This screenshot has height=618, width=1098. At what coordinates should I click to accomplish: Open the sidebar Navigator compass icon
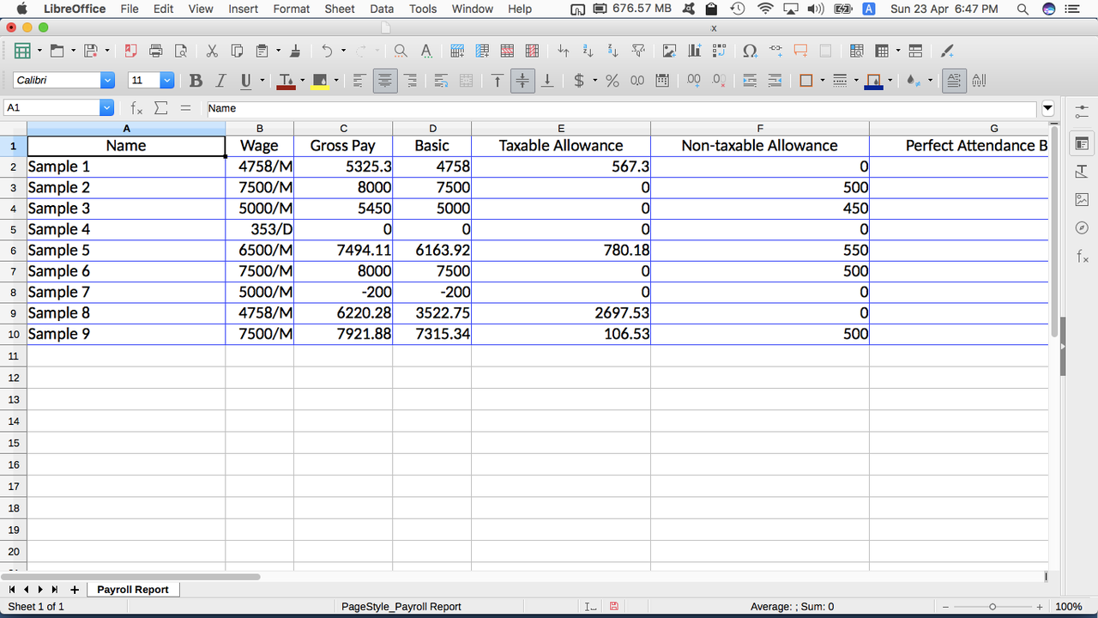click(1081, 227)
